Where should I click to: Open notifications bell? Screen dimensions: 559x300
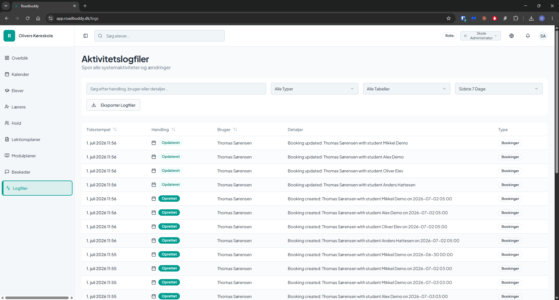pyautogui.click(x=528, y=36)
